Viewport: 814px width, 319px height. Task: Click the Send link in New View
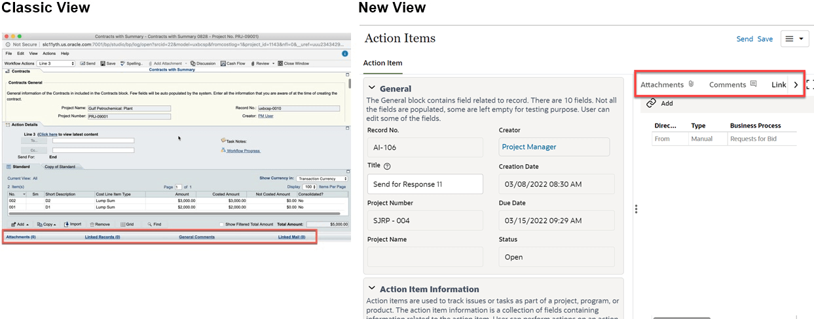pyautogui.click(x=745, y=39)
